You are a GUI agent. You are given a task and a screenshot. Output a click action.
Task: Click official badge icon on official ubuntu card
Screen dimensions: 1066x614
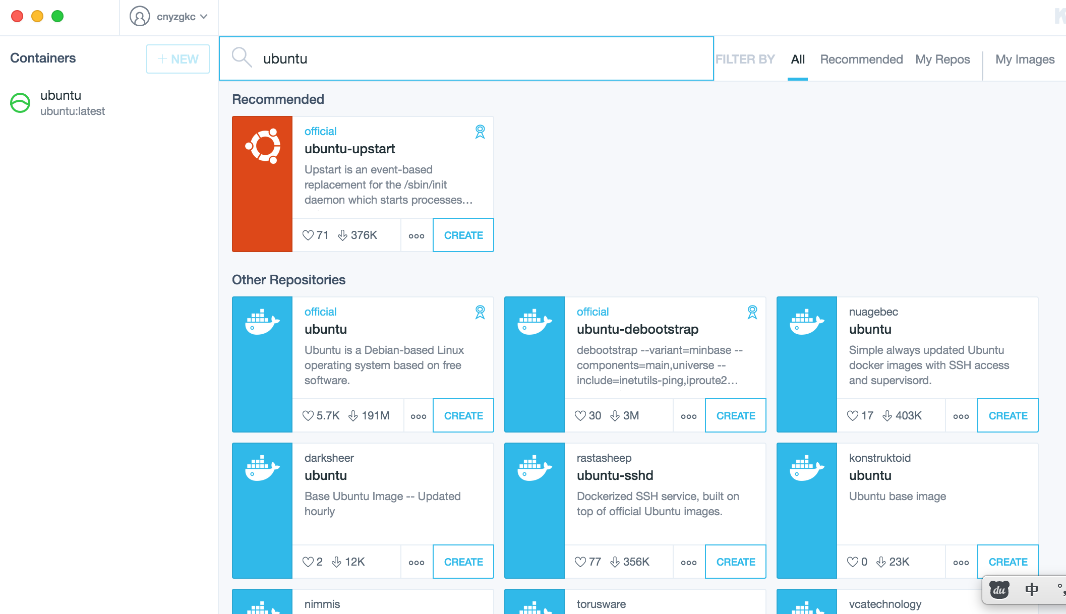pyautogui.click(x=480, y=312)
